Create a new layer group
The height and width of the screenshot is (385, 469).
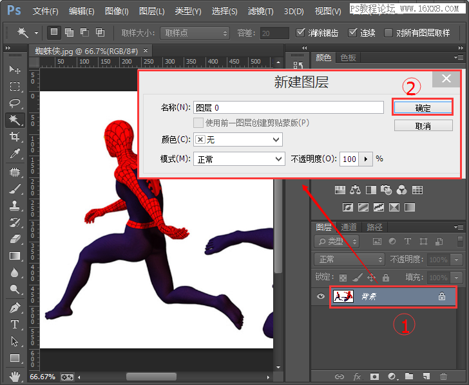[x=409, y=377]
